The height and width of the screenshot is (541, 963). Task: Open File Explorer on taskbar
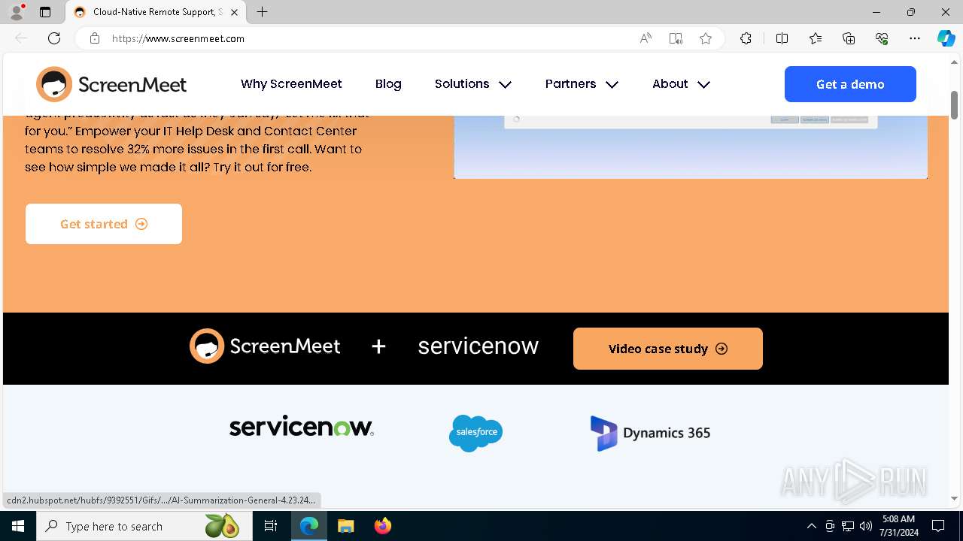(345, 526)
